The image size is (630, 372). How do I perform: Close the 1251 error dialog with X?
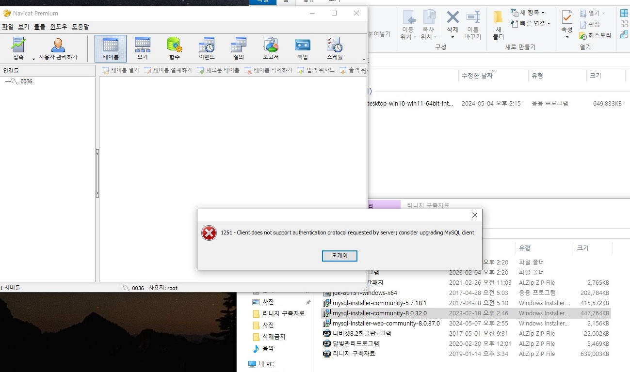[474, 215]
